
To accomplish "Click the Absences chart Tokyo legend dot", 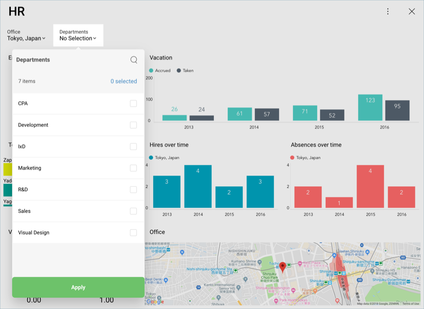I will 293,158.
